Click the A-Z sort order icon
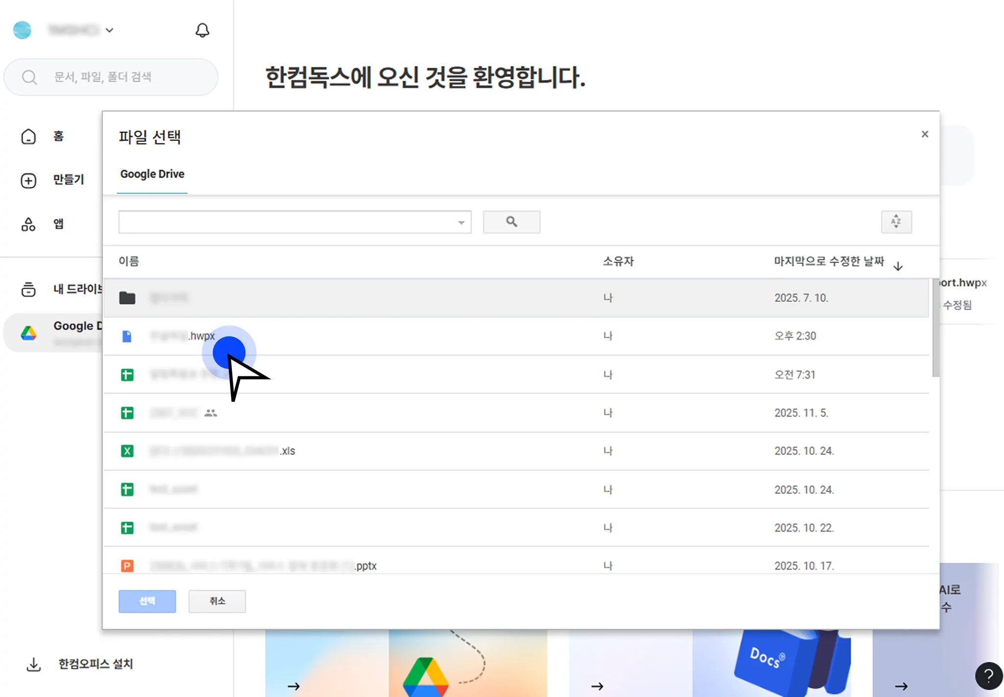 (x=896, y=222)
